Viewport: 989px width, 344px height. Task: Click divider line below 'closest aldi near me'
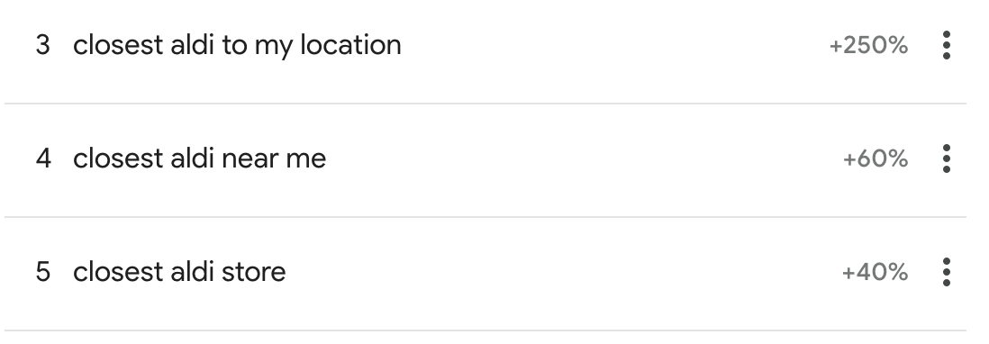485,217
